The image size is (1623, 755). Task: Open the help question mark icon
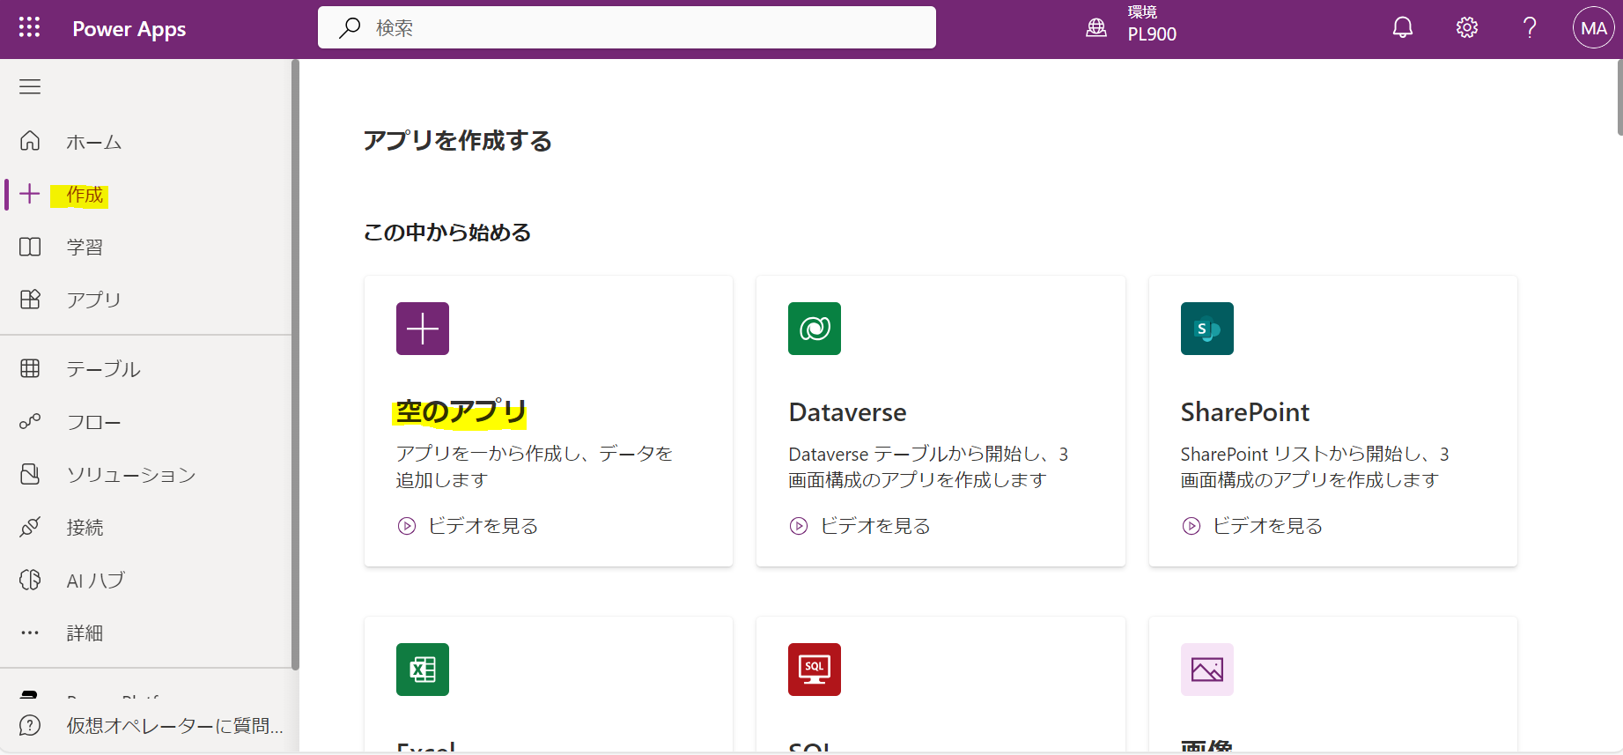pyautogui.click(x=1531, y=28)
